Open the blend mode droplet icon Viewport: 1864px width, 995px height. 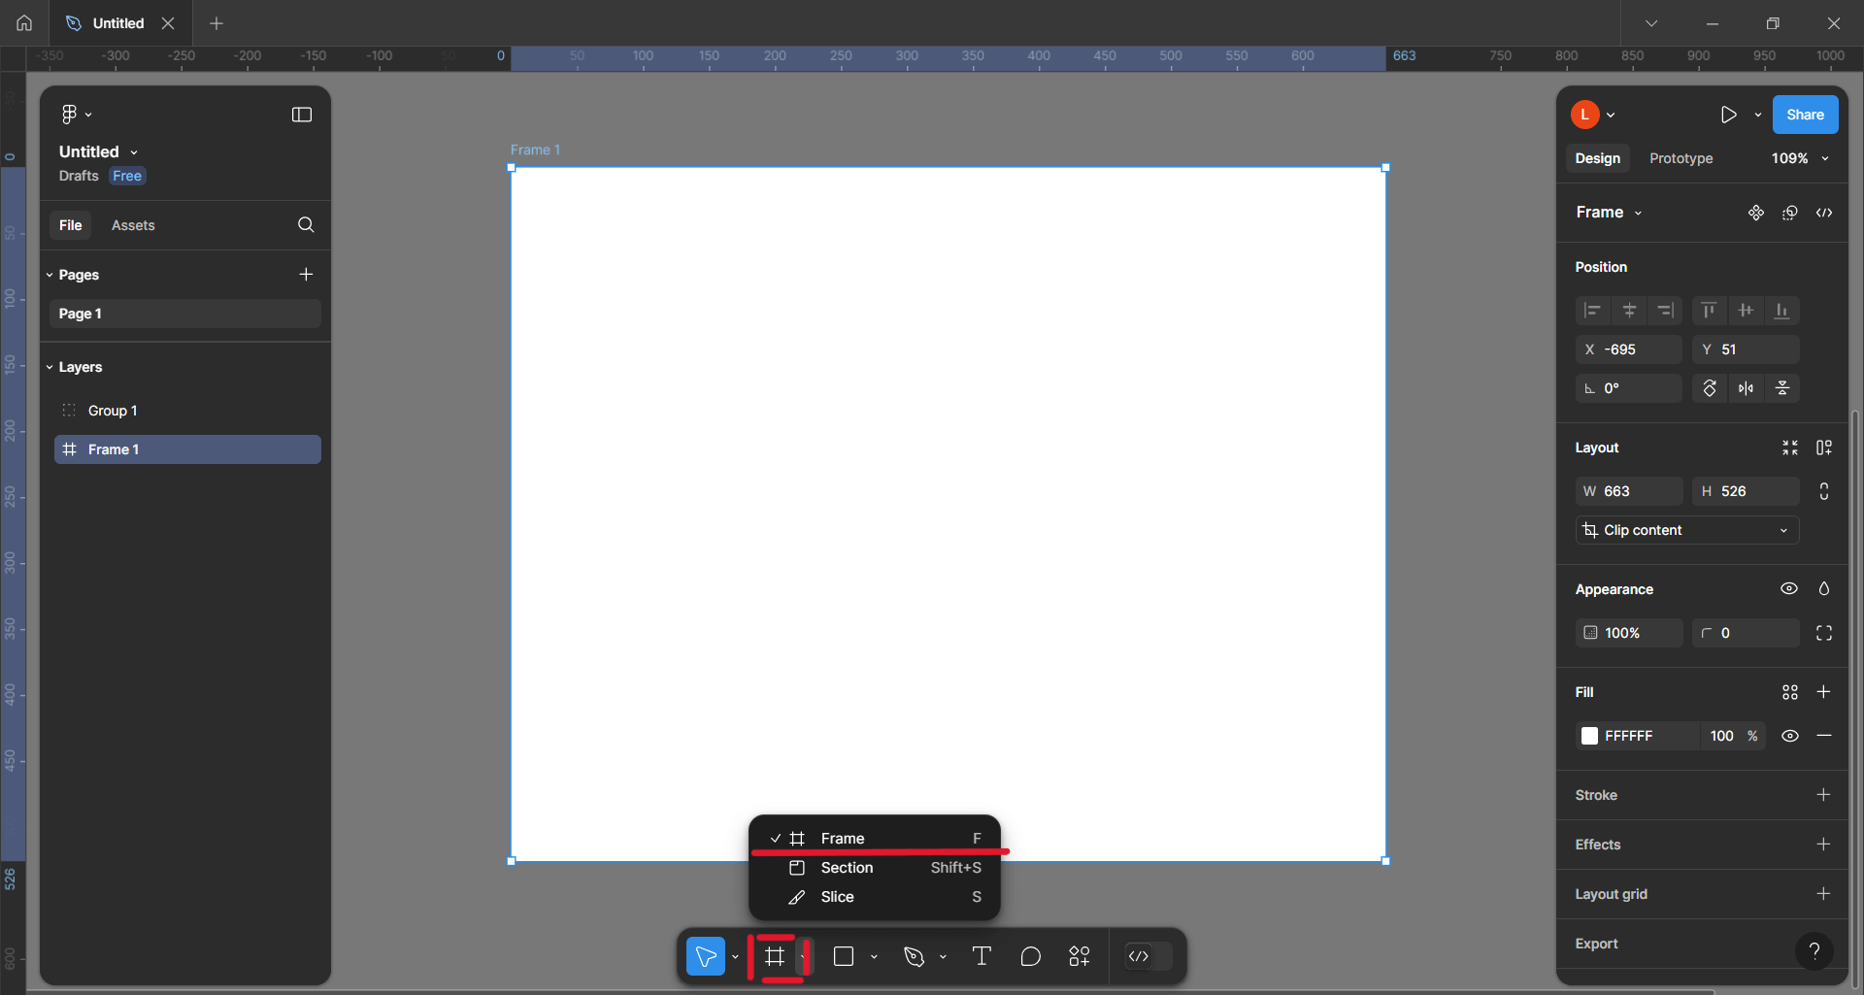pyautogui.click(x=1824, y=588)
